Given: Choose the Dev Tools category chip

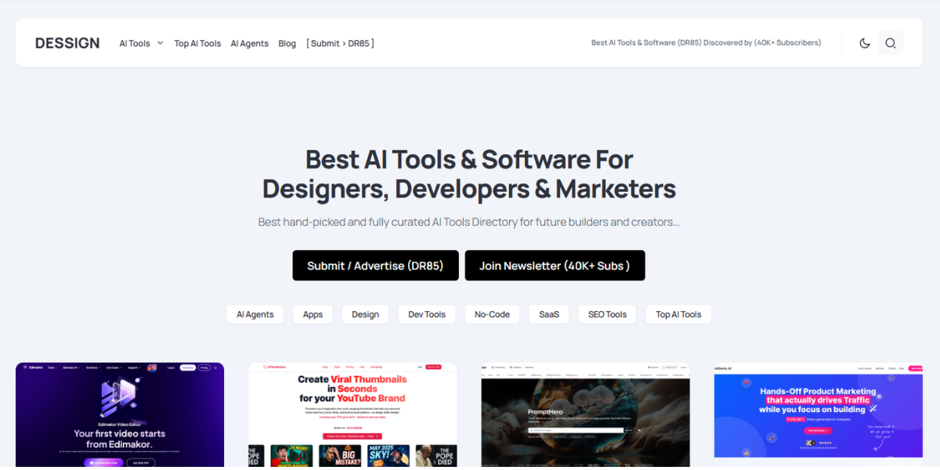Looking at the screenshot, I should 426,314.
